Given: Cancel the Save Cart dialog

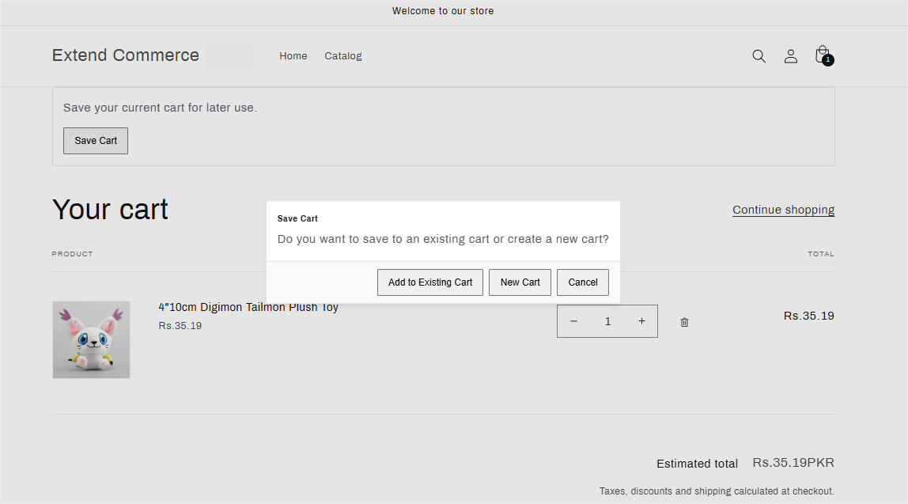Looking at the screenshot, I should tap(583, 282).
